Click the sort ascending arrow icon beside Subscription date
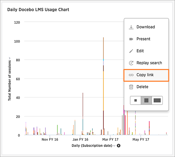This screenshot has width=175, height=157. [x=119, y=146]
